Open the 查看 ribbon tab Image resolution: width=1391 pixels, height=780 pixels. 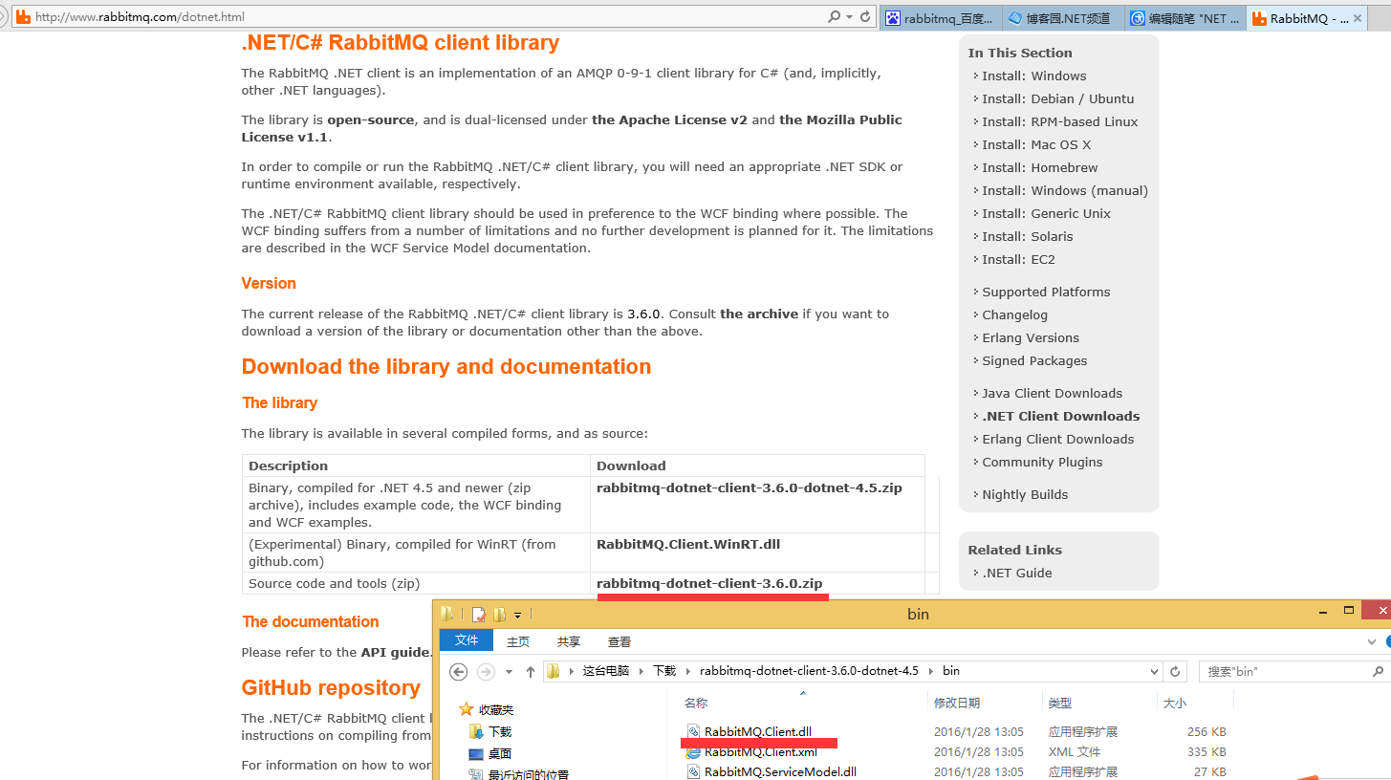(619, 641)
